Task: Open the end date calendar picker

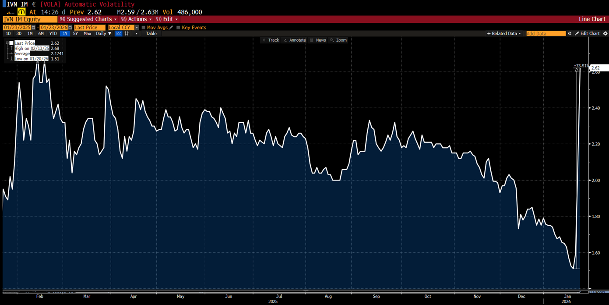Action: point(70,28)
